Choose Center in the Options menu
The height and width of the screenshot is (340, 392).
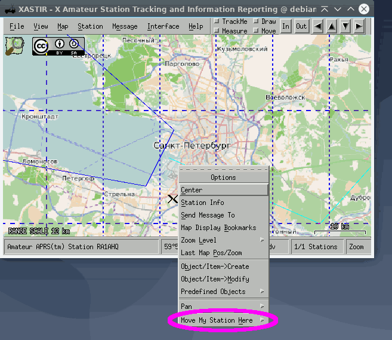pyautogui.click(x=224, y=190)
